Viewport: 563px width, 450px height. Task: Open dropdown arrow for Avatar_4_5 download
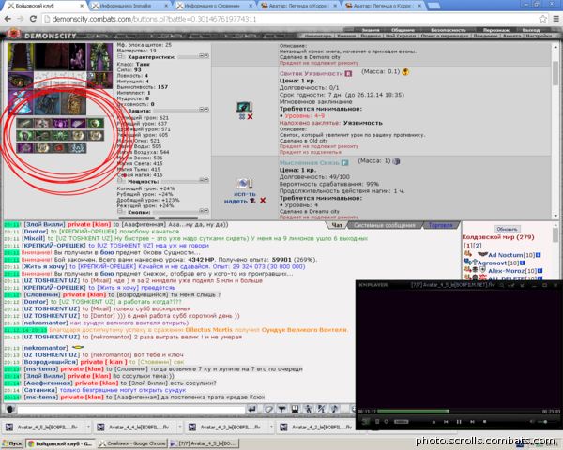coord(88,427)
